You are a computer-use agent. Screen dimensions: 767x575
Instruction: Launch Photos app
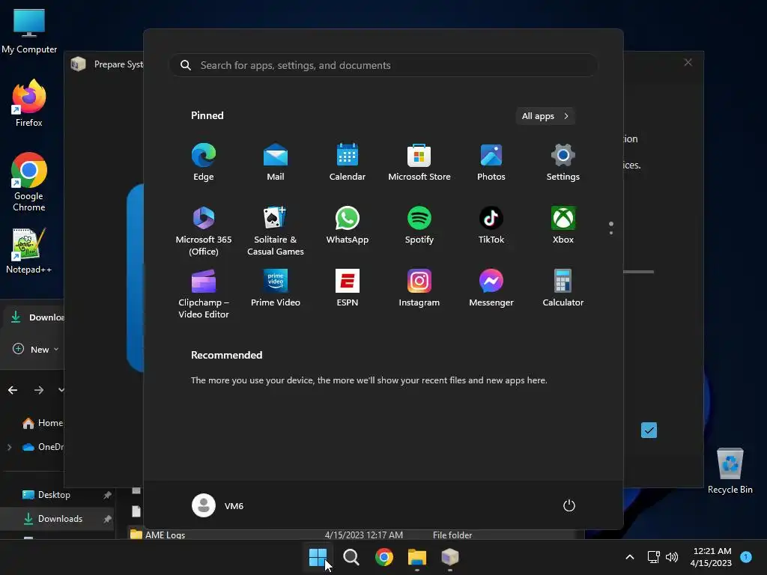tap(491, 162)
